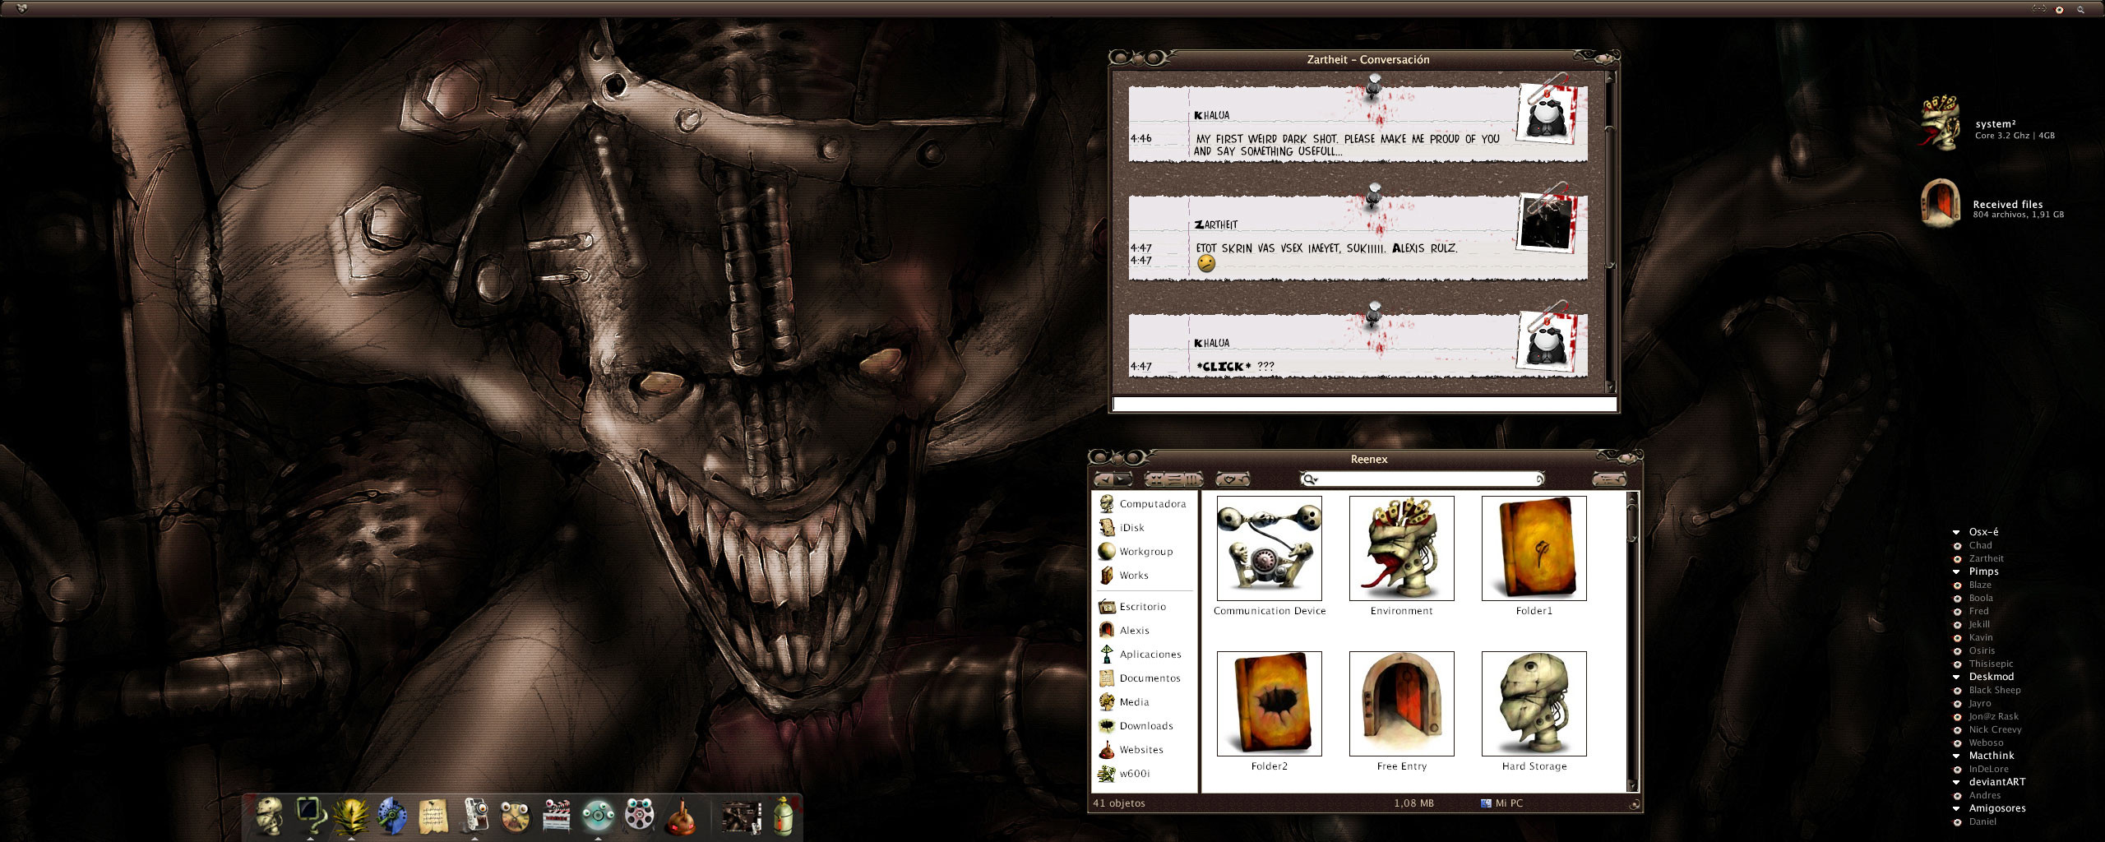Click the Reenex window vertical scrollbar
The height and width of the screenshot is (842, 2105).
pyautogui.click(x=1633, y=642)
